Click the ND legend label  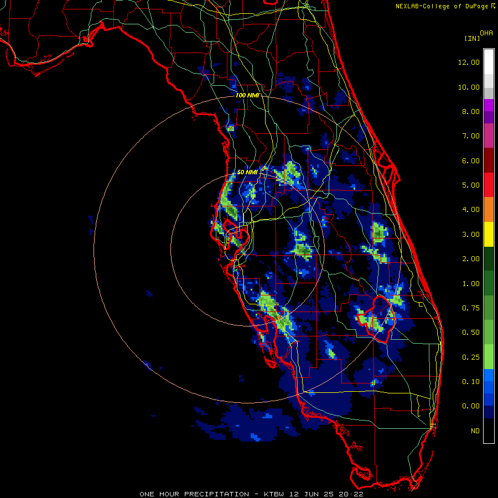[x=475, y=431]
